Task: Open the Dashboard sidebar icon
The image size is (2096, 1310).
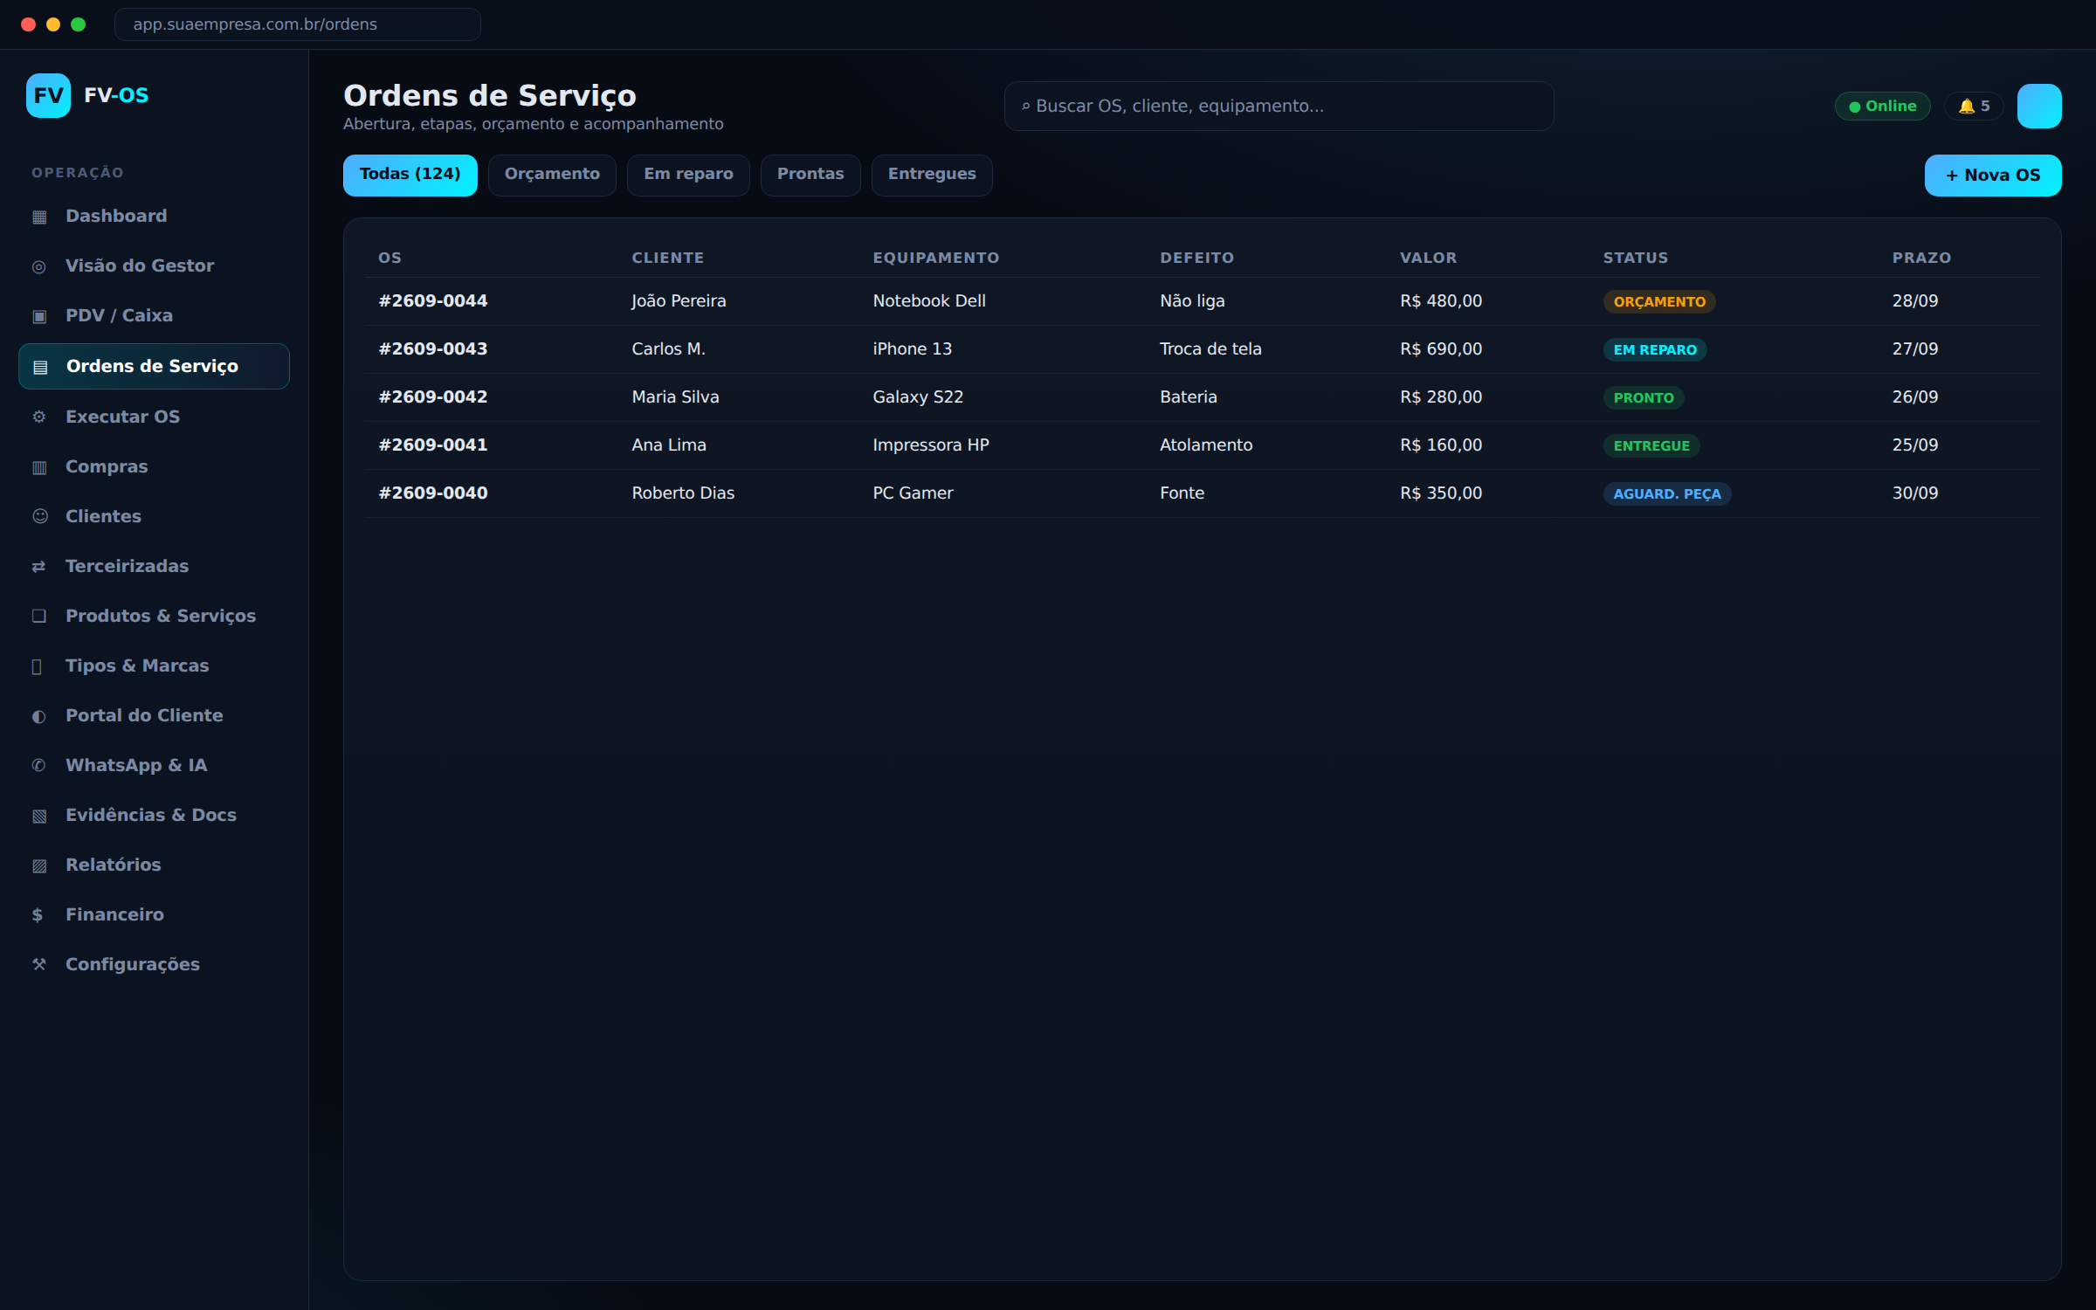Action: [x=39, y=217]
